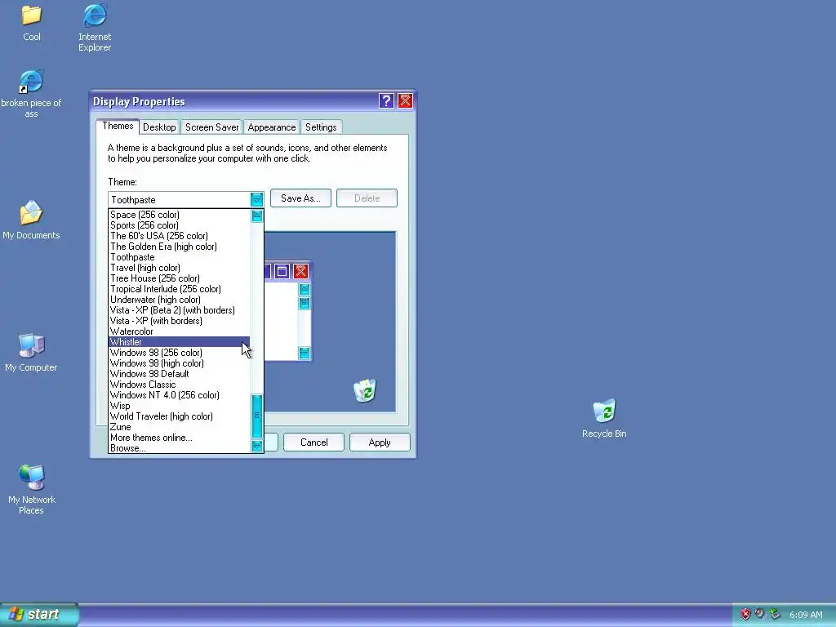
Task: Select The Golden Era (high color) theme
Action: pyautogui.click(x=179, y=247)
